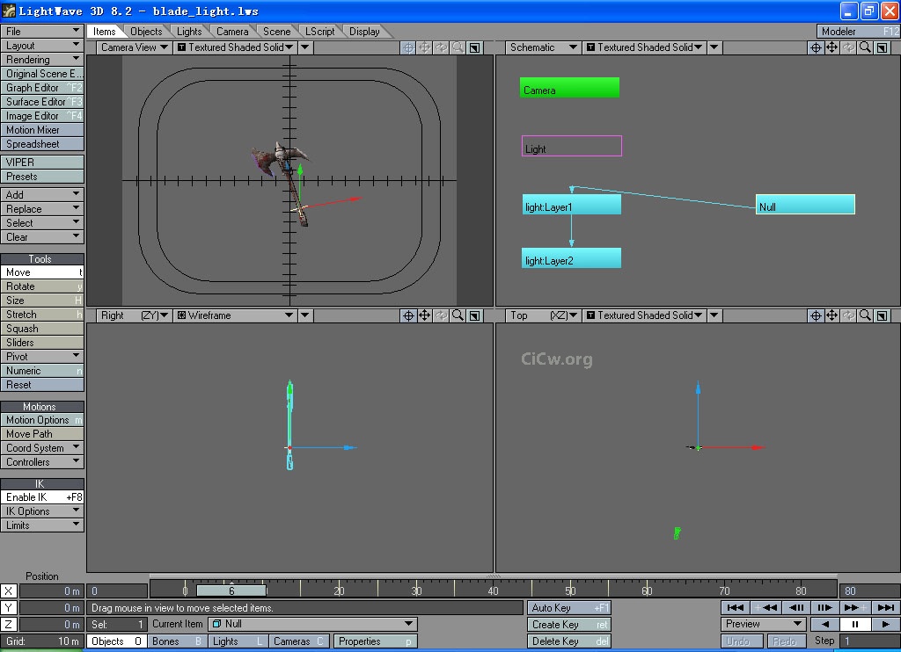Switch to the Lights tab at top
Screen dimensions: 901x652
click(189, 32)
